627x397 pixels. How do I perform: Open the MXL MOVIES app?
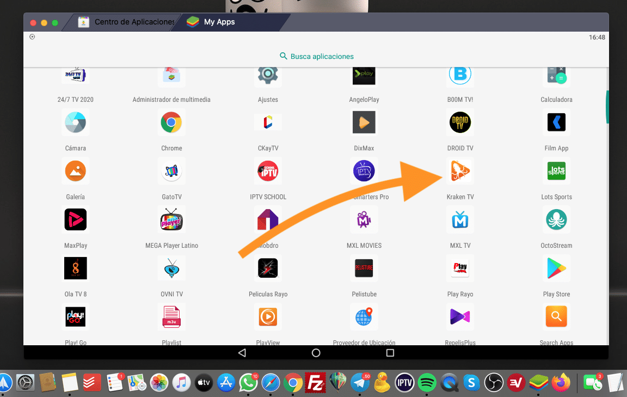click(364, 219)
